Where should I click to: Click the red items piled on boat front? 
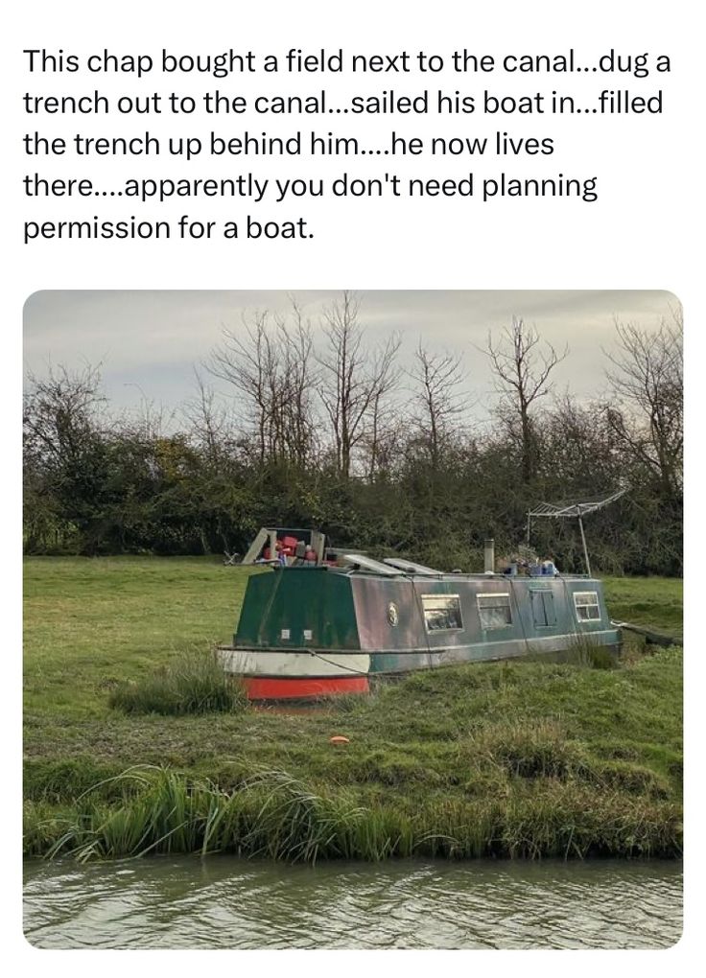(x=288, y=547)
